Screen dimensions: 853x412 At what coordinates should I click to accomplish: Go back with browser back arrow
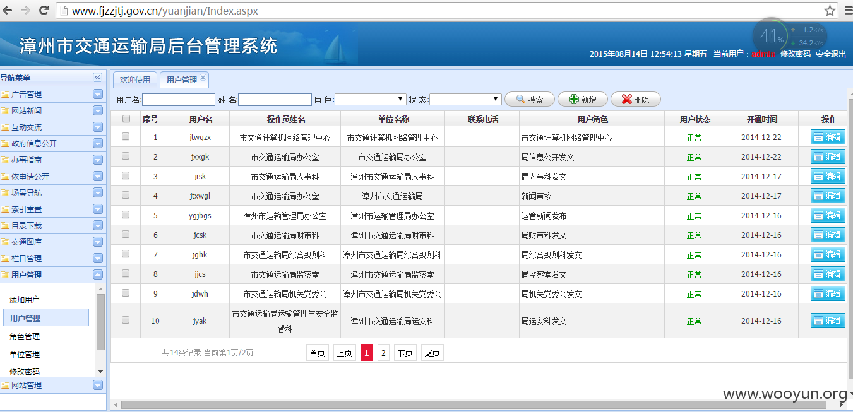(x=8, y=11)
